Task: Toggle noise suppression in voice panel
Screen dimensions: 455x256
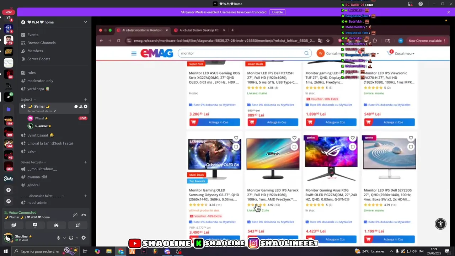Action: tap(75, 215)
